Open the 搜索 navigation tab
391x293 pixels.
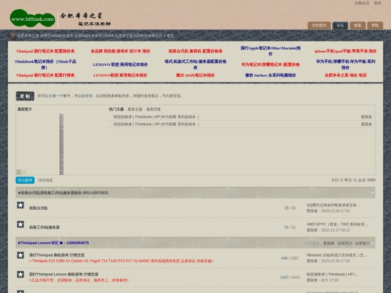(358, 25)
